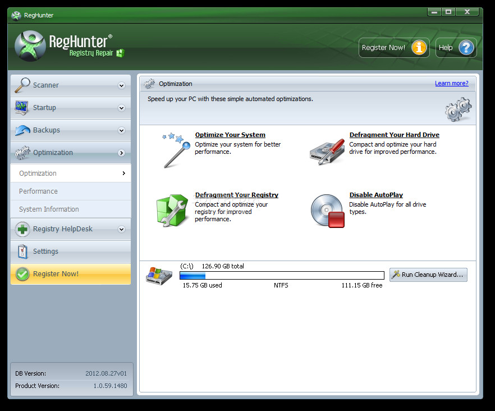Viewport: 495px width, 411px height.
Task: Click the Backups blue arrow icon
Action: (22, 130)
